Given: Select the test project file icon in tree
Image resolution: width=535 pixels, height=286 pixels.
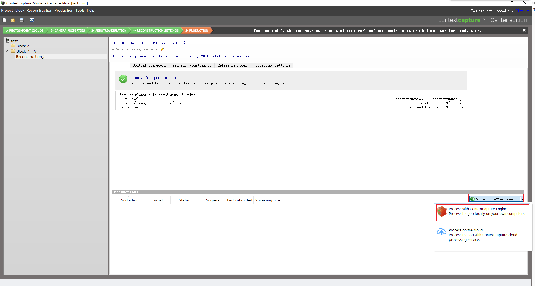Looking at the screenshot, I should (7, 40).
